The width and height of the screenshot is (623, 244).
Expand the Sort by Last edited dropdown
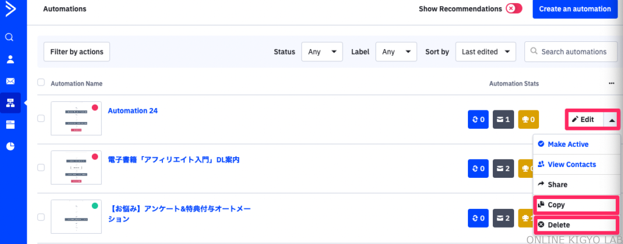[486, 52]
